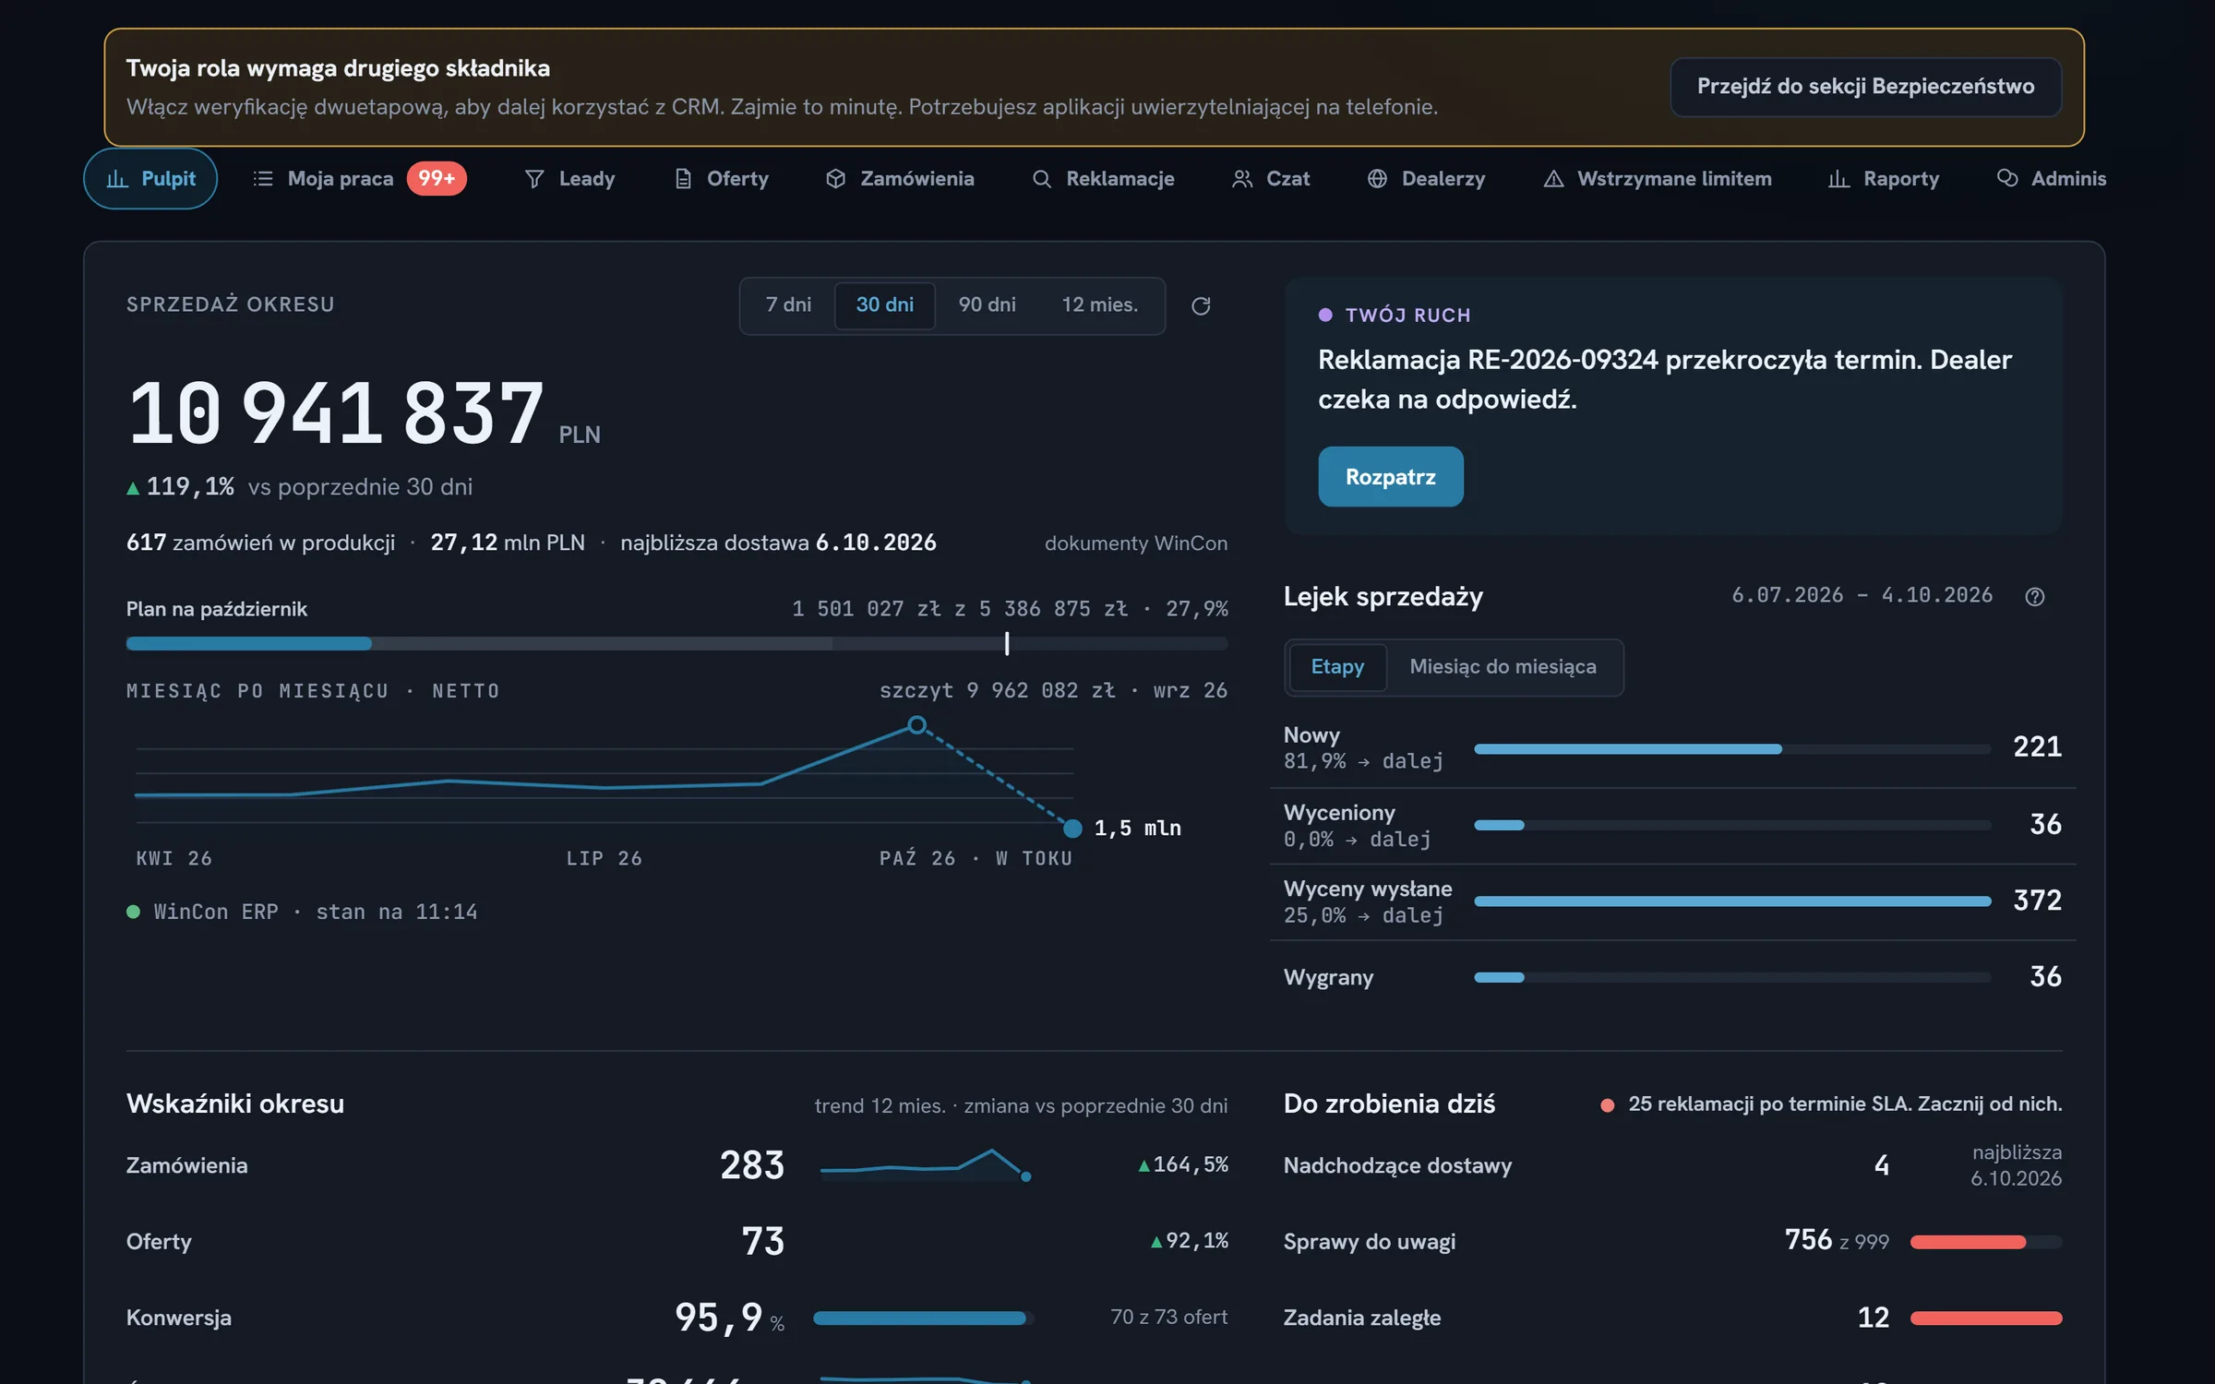Click the Admin chat bubble icon

[2006, 179]
